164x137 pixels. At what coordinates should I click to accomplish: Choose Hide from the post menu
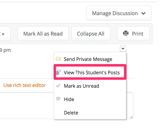pos(90,99)
